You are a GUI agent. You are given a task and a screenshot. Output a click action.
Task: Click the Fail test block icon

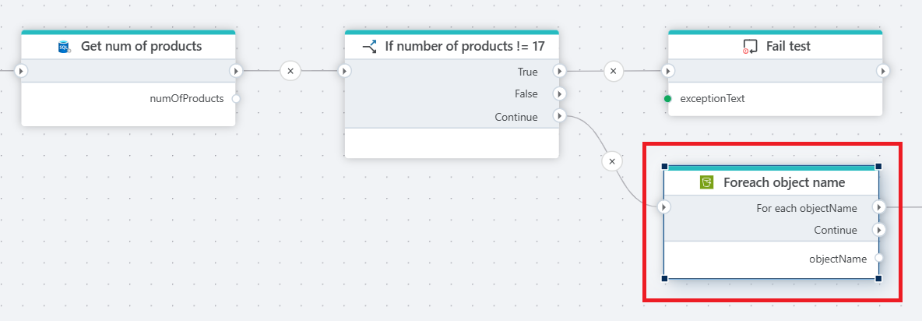pyautogui.click(x=750, y=47)
